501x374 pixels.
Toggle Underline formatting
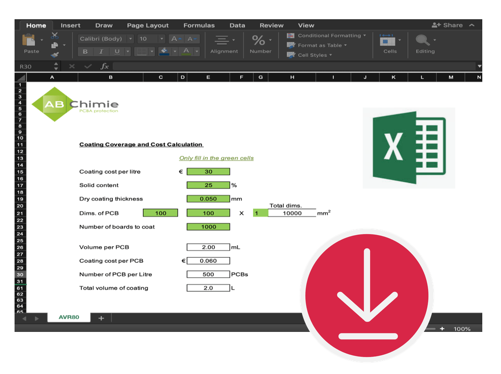click(x=117, y=51)
